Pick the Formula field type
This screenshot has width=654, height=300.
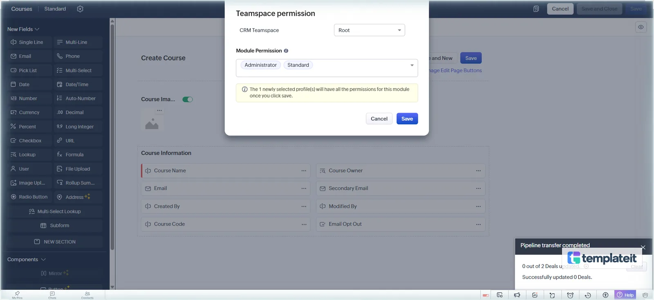tap(78, 154)
